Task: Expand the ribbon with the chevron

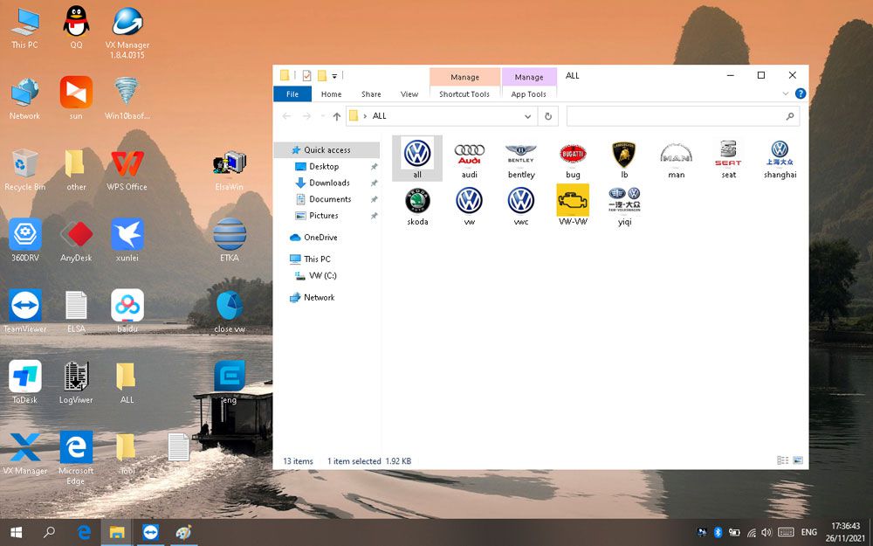Action: click(x=786, y=93)
